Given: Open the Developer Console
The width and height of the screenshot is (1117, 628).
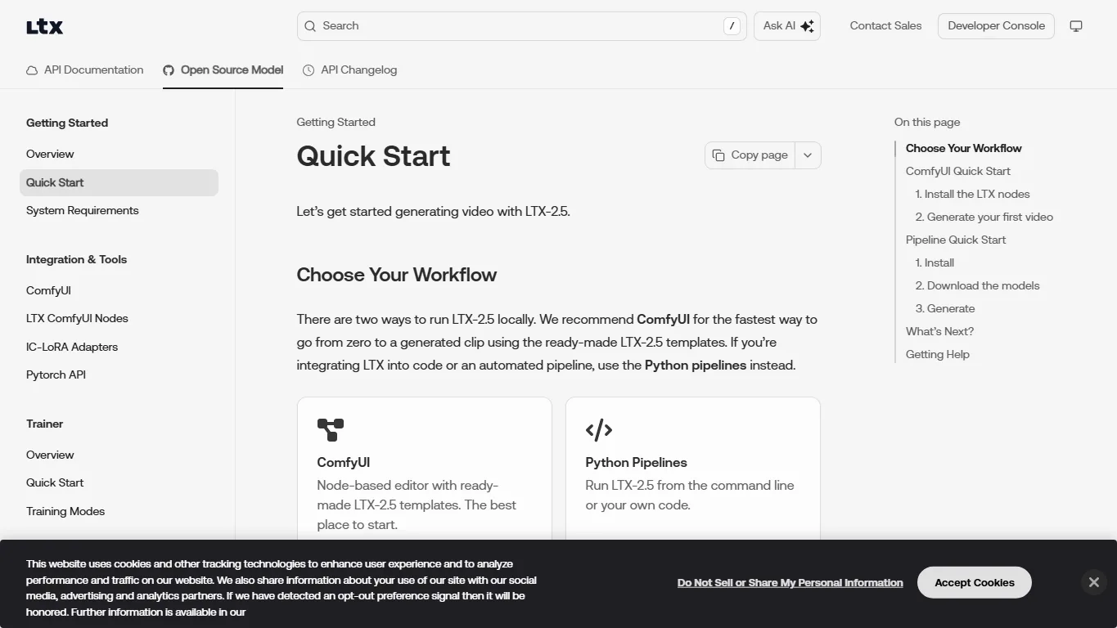Looking at the screenshot, I should pyautogui.click(x=996, y=26).
